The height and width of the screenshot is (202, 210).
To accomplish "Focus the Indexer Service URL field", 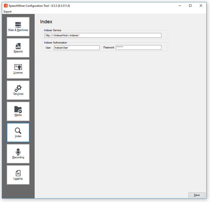I will point(103,35).
